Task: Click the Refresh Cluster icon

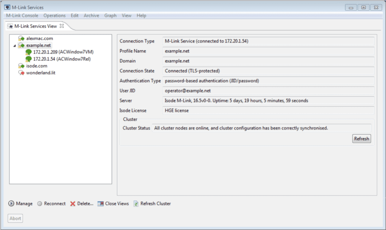Action: click(x=136, y=204)
